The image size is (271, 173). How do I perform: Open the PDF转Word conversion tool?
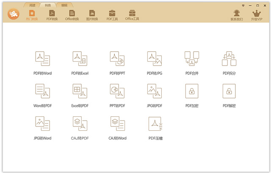[x=42, y=63]
